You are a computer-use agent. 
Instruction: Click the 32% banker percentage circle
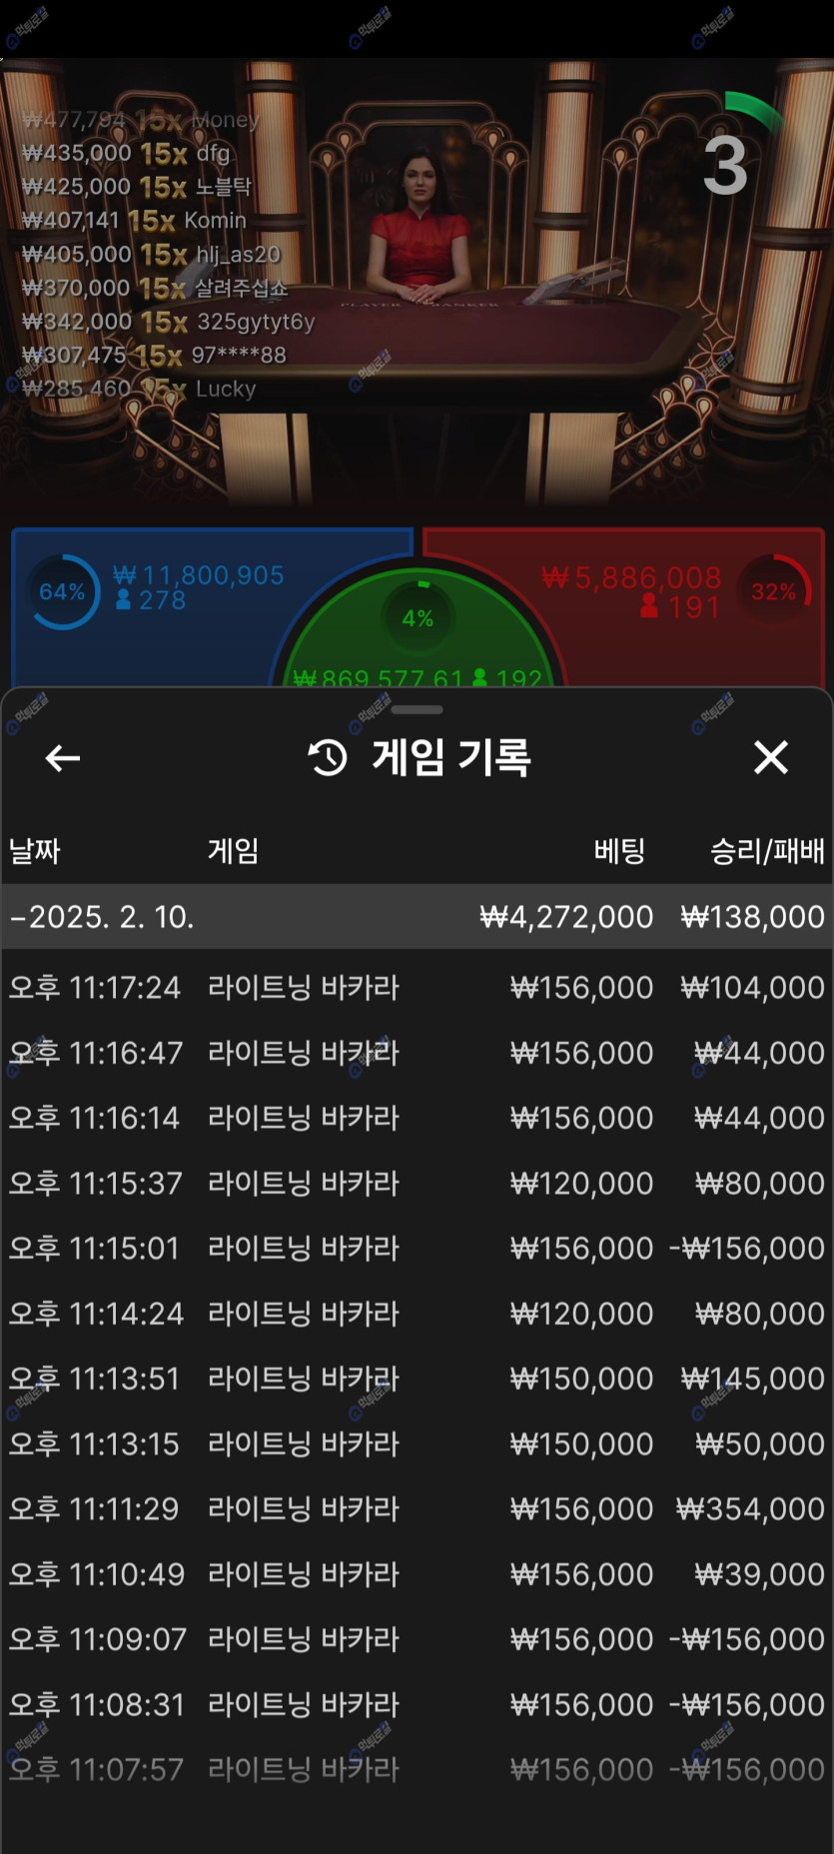click(x=774, y=591)
